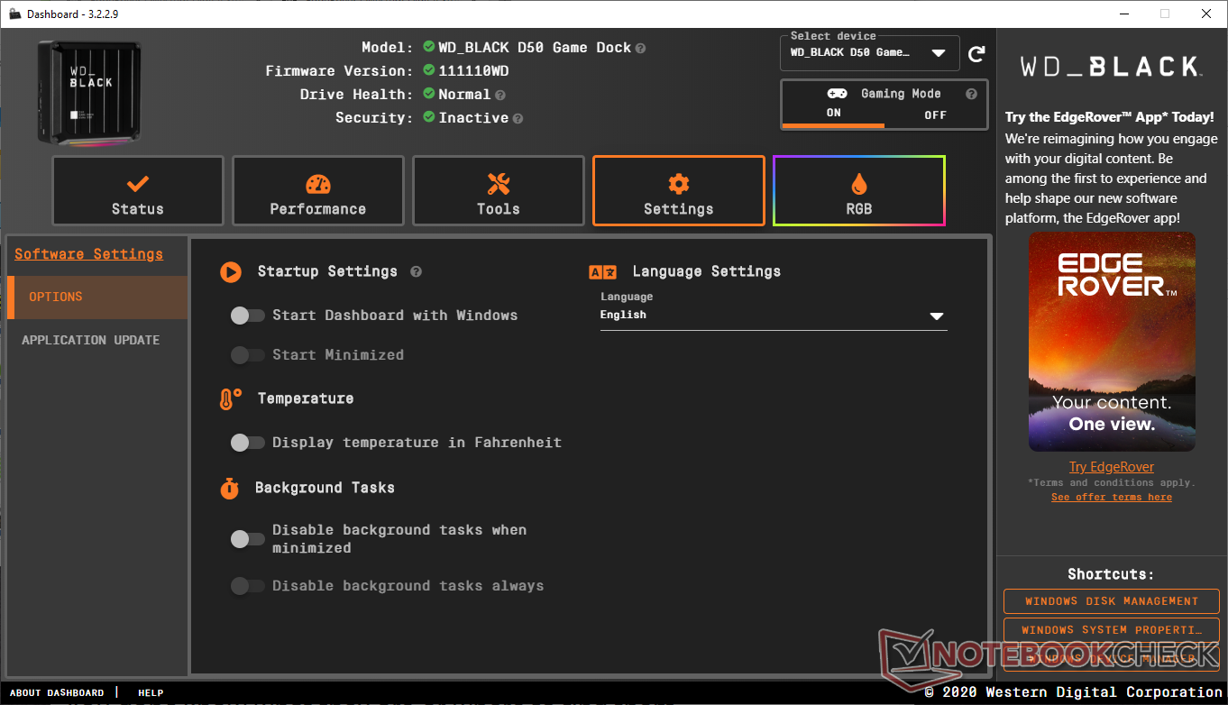
Task: Click the See offer terms here link
Action: point(1112,498)
